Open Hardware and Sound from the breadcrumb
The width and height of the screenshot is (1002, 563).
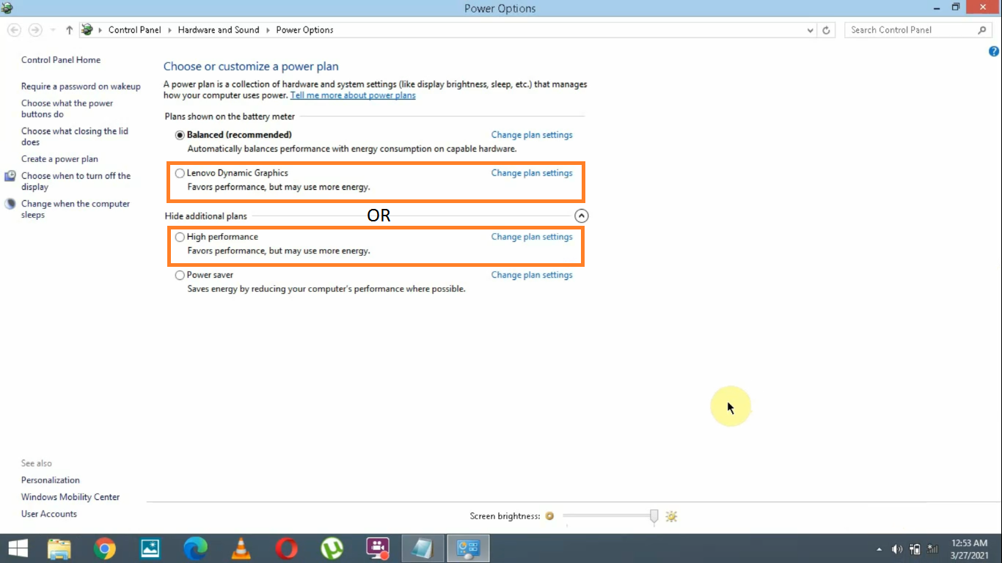pyautogui.click(x=218, y=30)
